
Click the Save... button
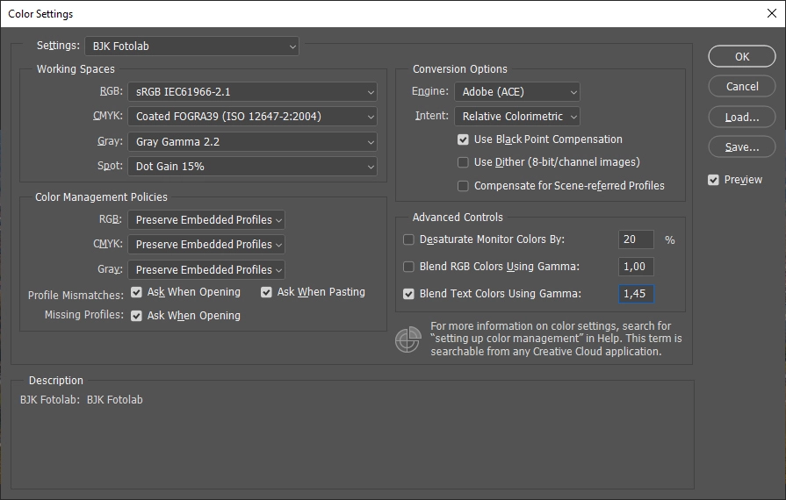pos(742,146)
